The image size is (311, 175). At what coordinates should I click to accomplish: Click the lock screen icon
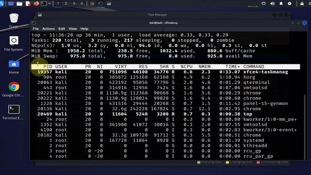click(302, 3)
